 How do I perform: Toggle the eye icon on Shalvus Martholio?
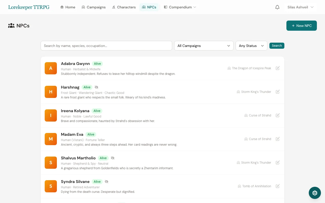112,158
